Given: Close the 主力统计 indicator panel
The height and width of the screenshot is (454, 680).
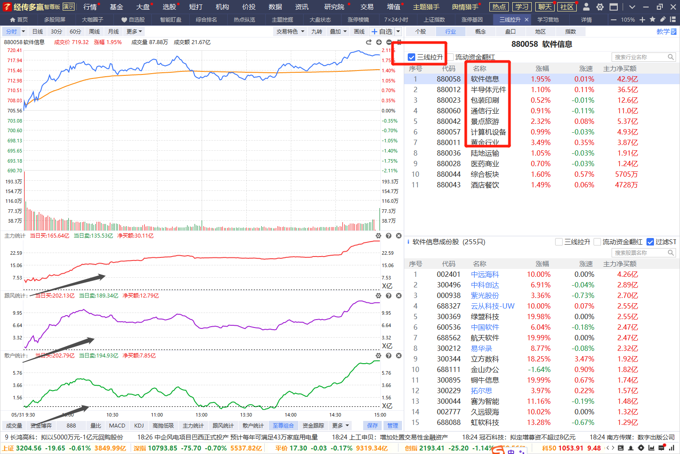Looking at the screenshot, I should [398, 236].
